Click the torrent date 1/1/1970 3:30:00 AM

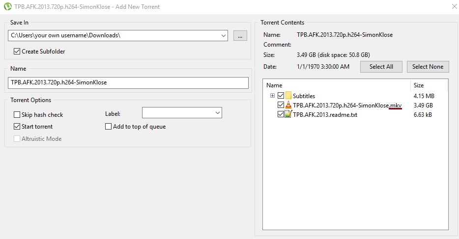tap(323, 67)
